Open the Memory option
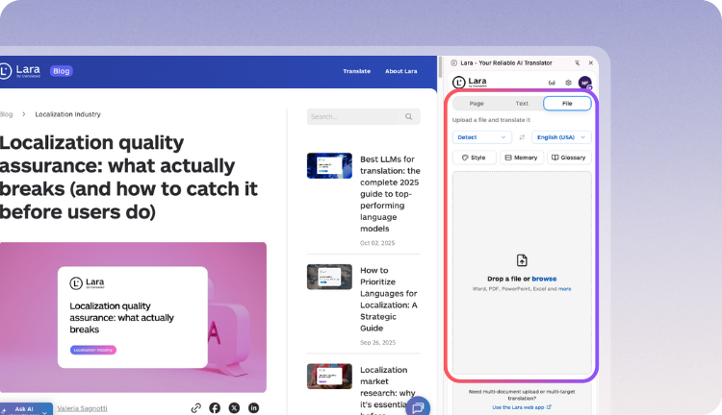The image size is (722, 415). tap(522, 158)
